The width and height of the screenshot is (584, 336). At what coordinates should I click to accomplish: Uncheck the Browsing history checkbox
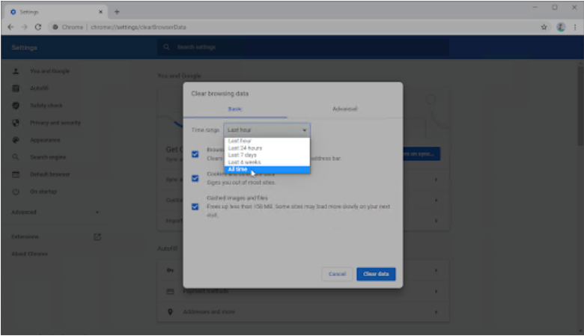(195, 153)
